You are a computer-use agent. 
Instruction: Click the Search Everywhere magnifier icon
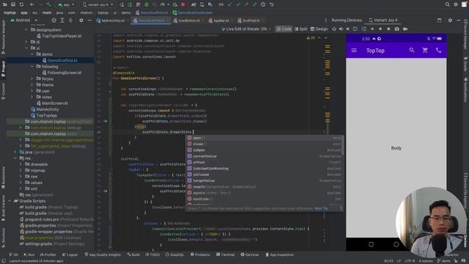447,4
